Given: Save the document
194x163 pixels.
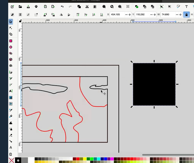Looking at the screenshot, I should point(28,7).
